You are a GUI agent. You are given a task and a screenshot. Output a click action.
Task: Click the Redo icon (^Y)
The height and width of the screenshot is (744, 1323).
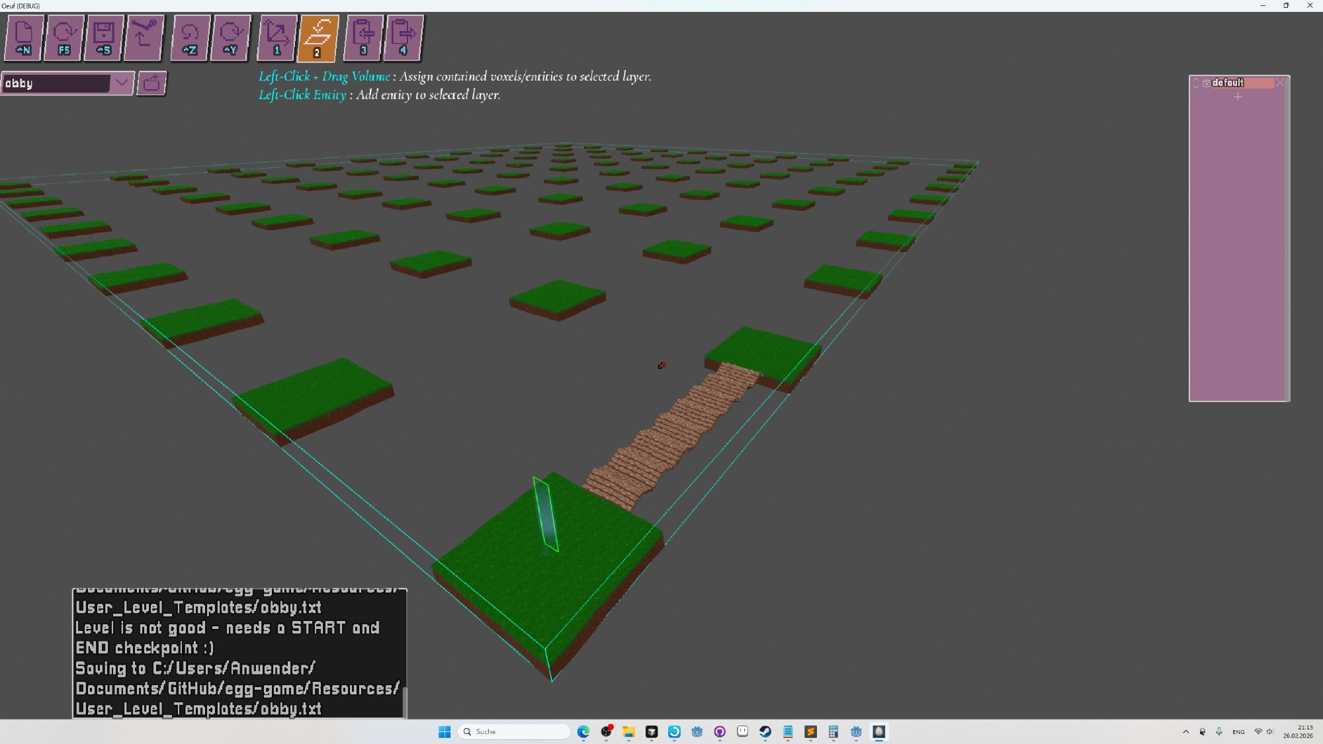point(230,38)
